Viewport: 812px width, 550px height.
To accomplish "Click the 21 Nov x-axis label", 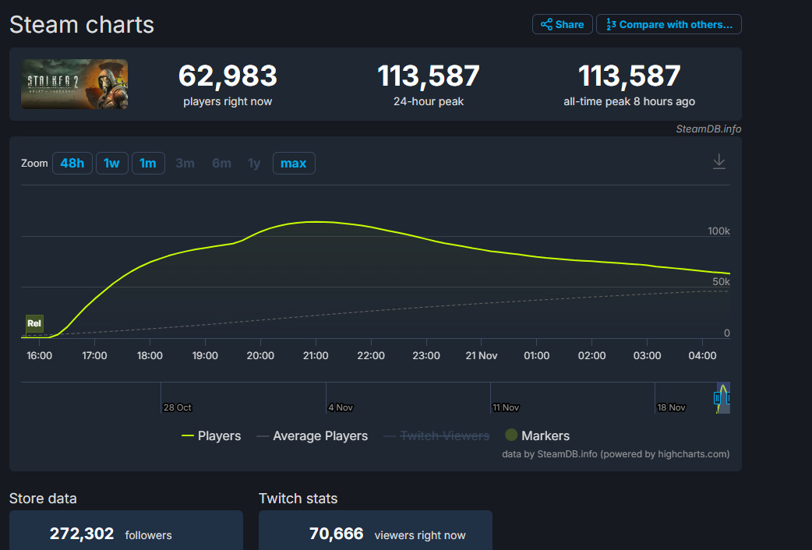I will (x=481, y=356).
